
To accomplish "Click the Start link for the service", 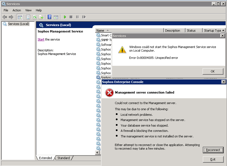I will click(41, 39).
